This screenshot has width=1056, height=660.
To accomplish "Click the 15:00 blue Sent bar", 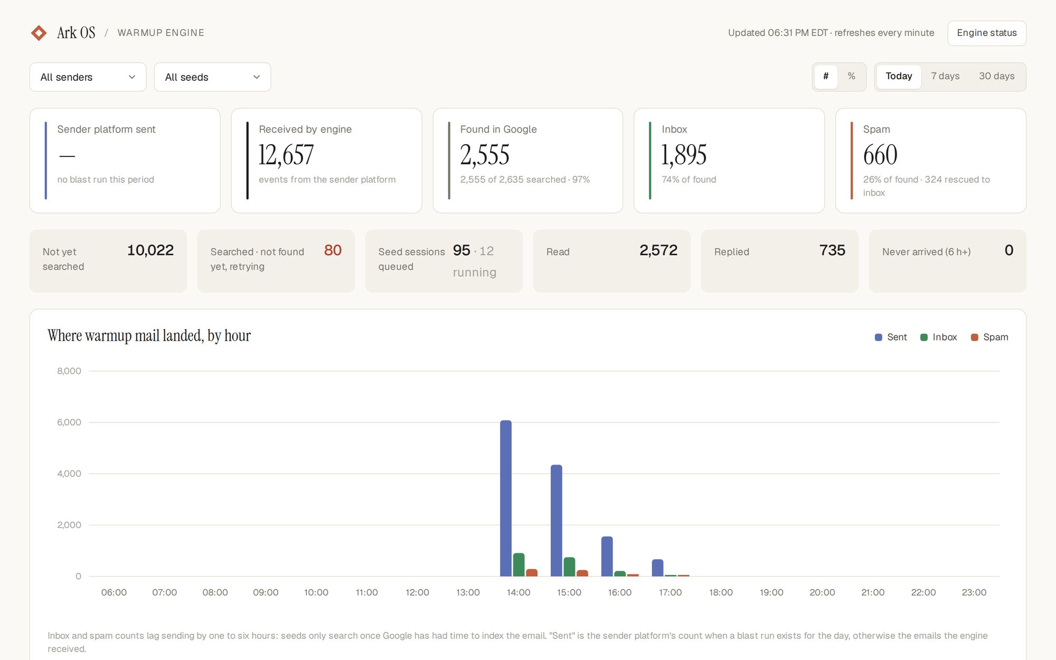I will (x=557, y=521).
